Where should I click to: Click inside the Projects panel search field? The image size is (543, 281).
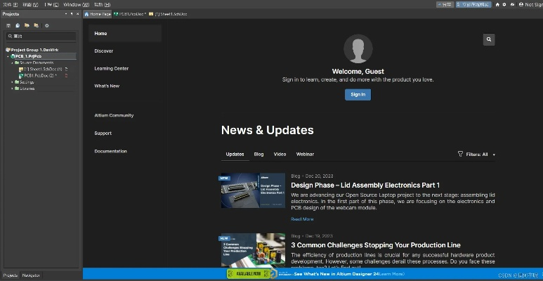[42, 36]
